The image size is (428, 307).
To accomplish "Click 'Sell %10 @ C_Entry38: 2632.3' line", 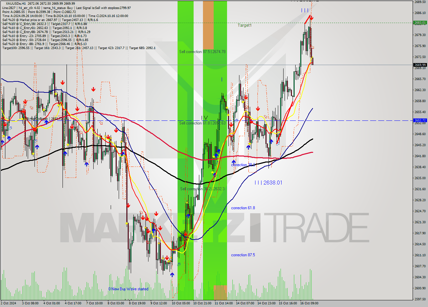I will (x=44, y=24).
